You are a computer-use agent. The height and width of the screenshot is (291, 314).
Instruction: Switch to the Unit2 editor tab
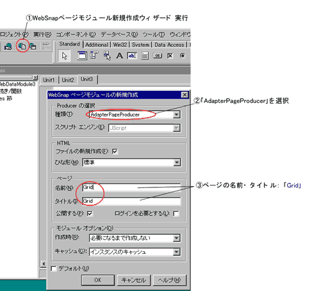coord(68,80)
